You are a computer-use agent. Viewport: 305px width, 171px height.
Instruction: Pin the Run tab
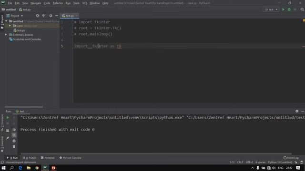click(x=8, y=138)
